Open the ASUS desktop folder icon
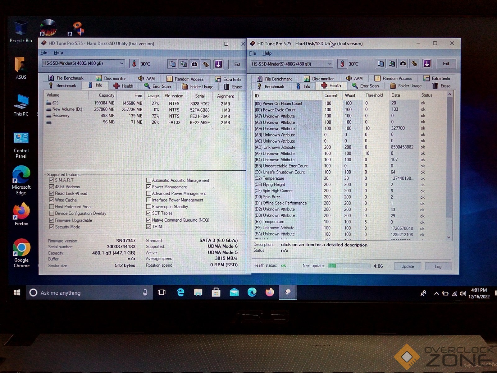Viewport: 497px width, 373px height. (21, 68)
